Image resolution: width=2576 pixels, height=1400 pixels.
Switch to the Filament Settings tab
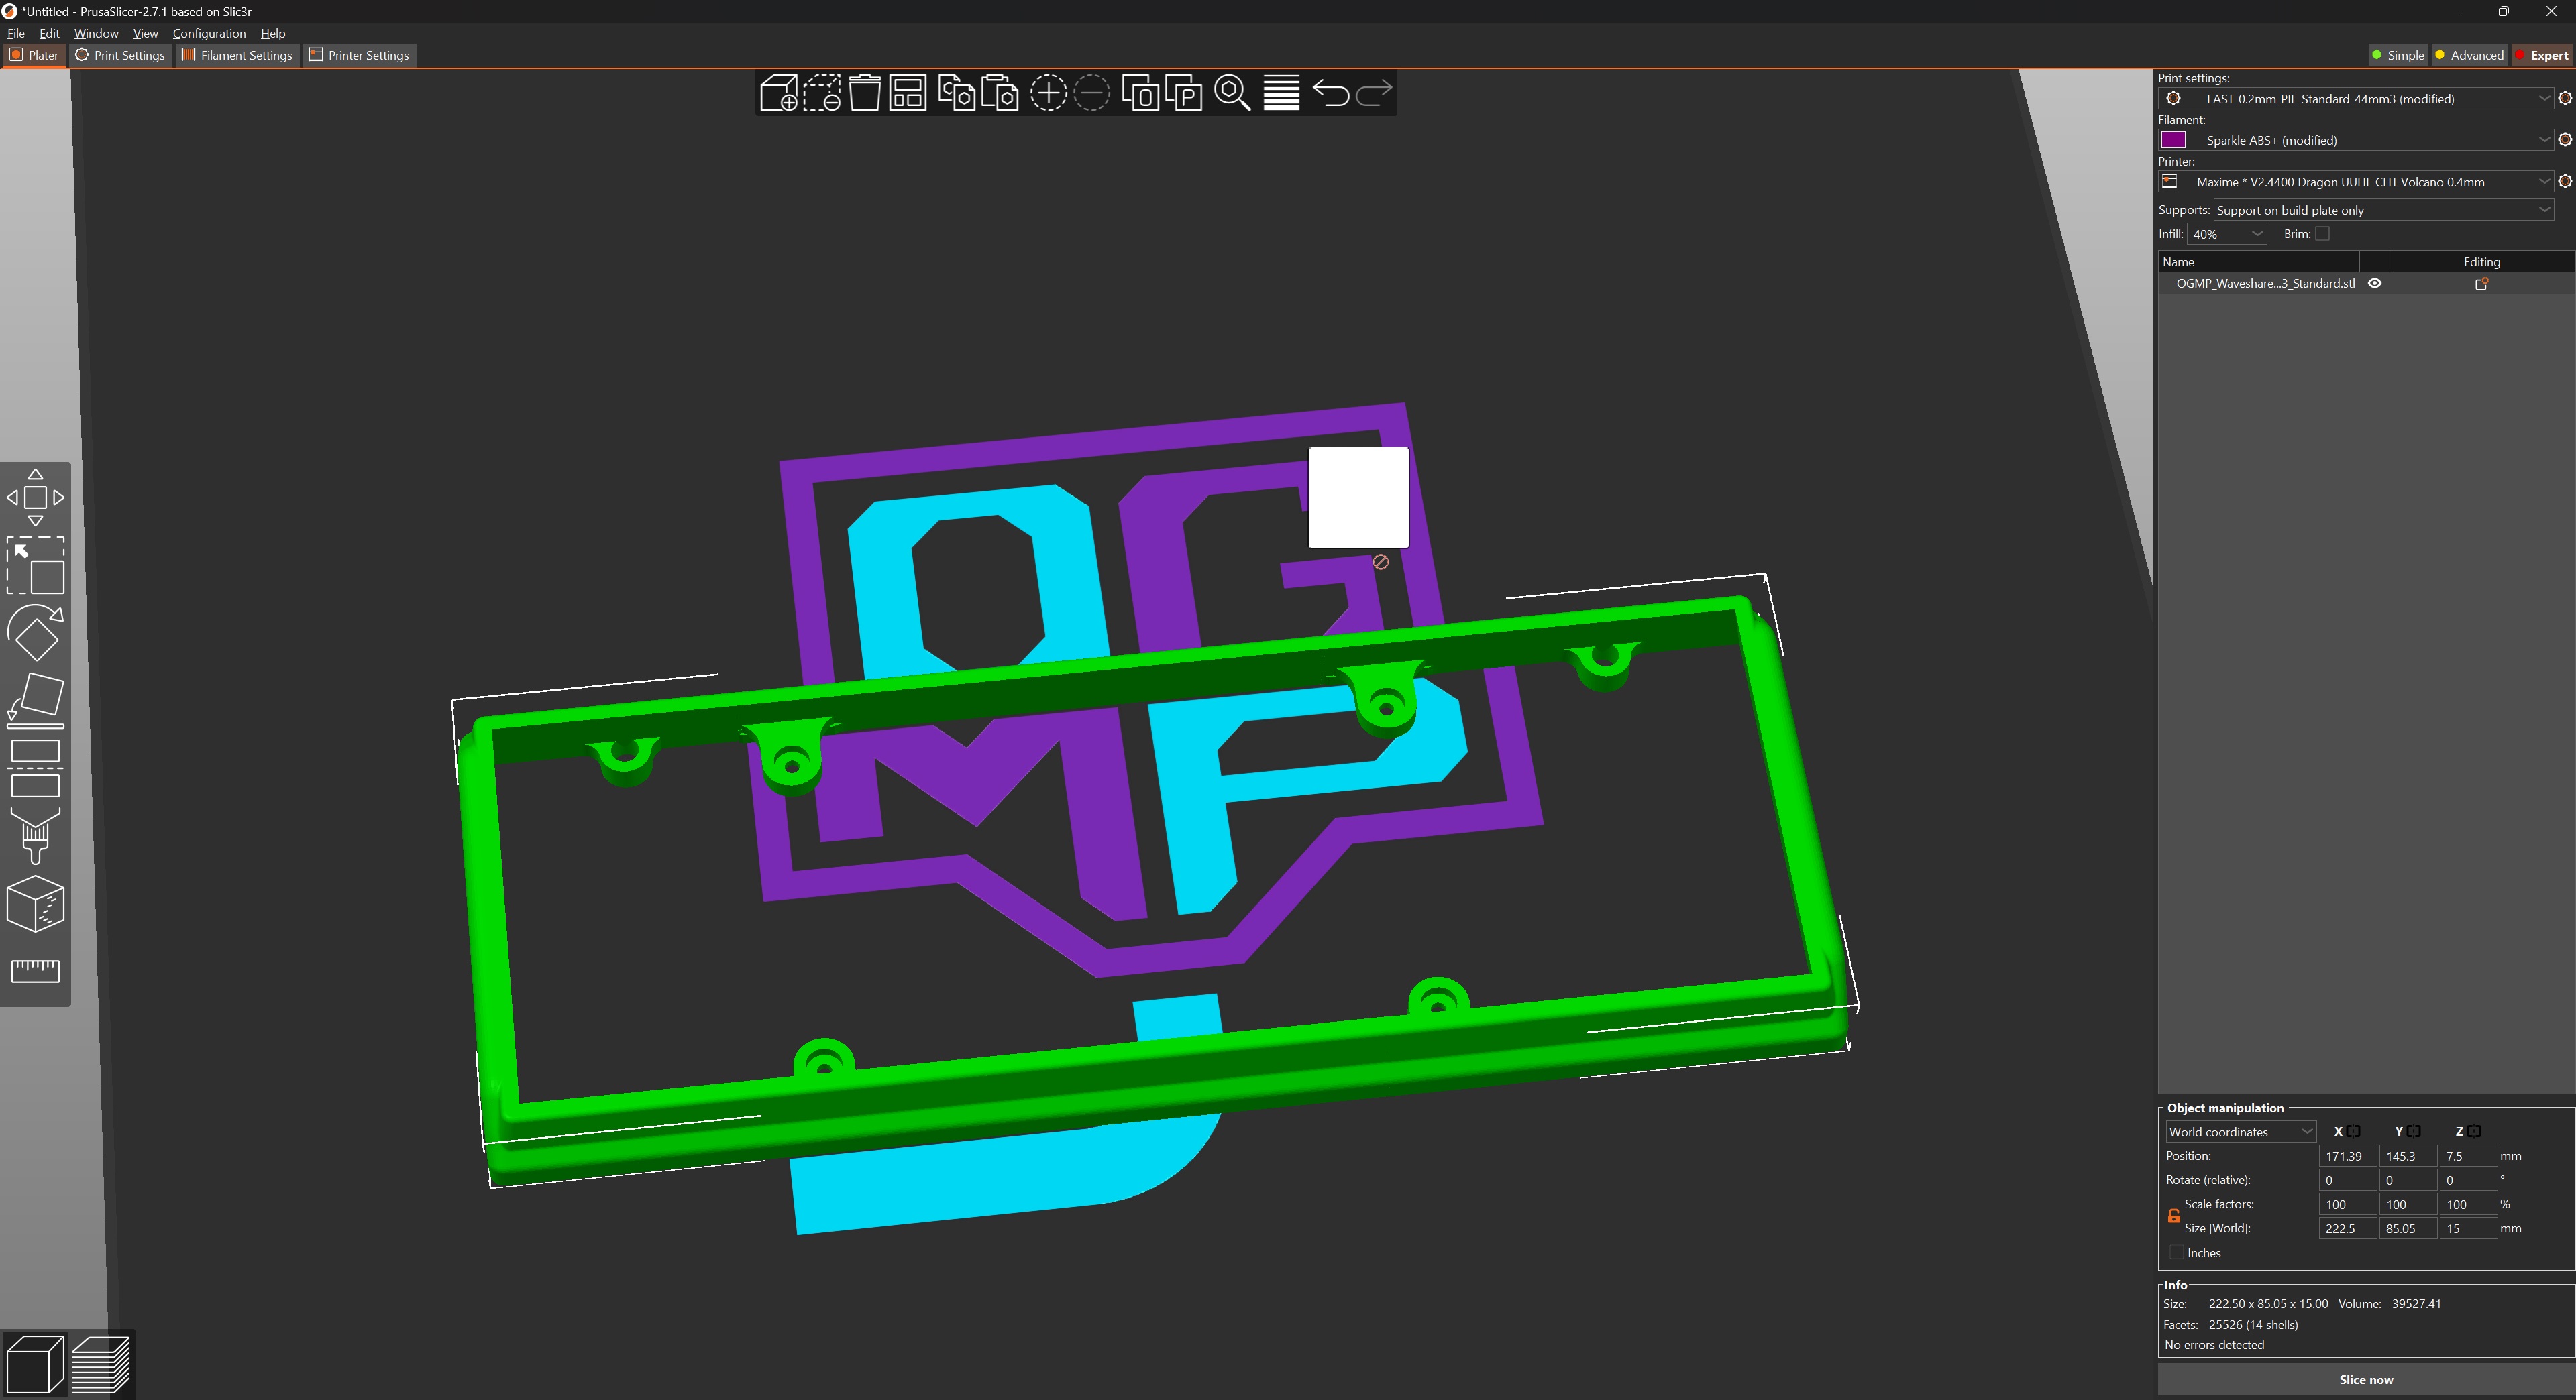pos(237,55)
